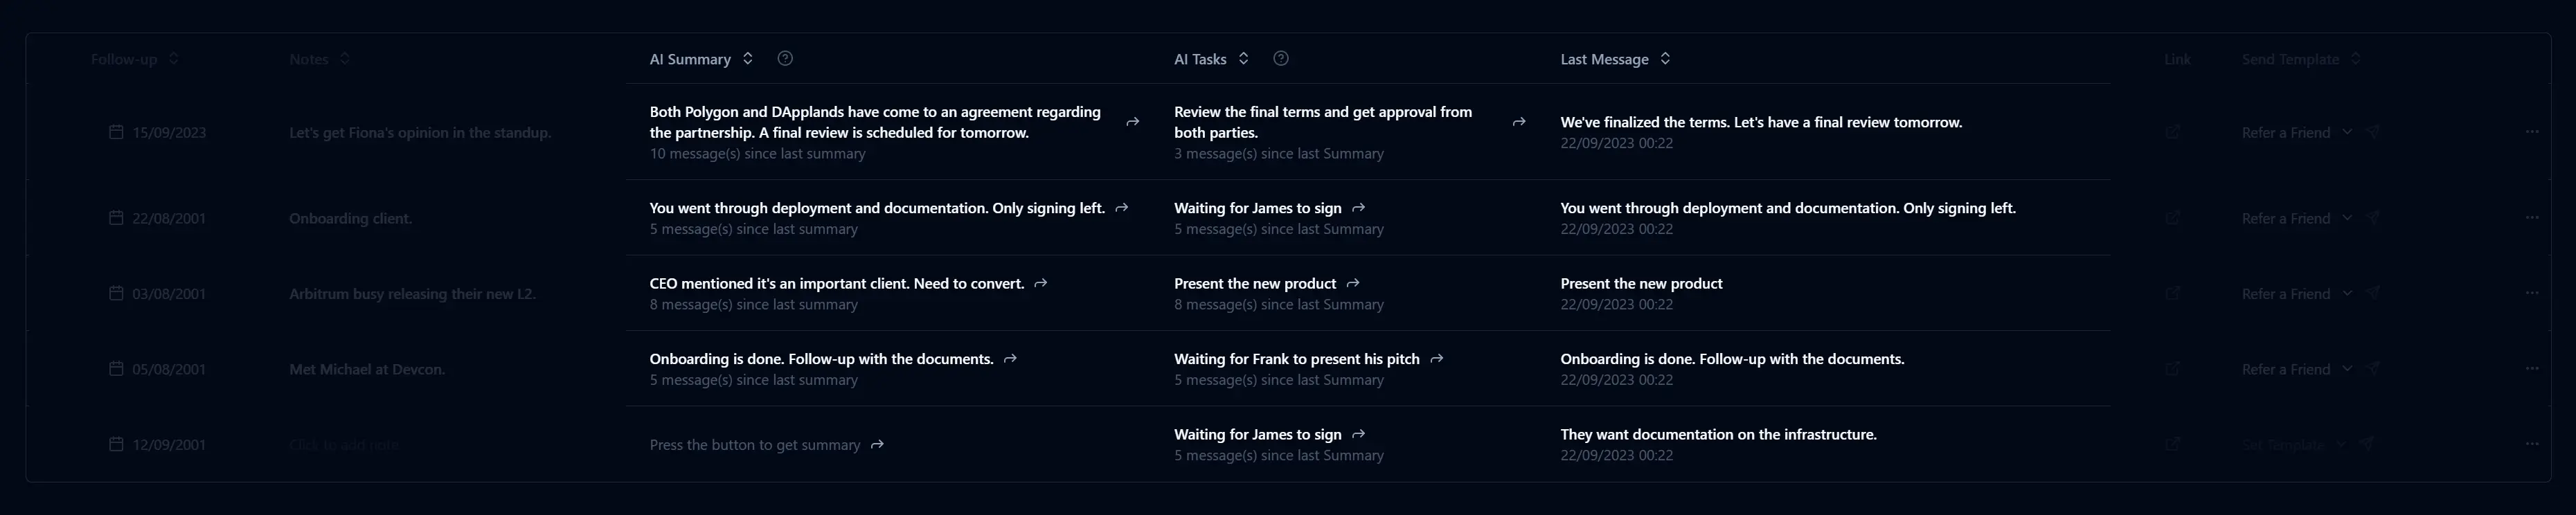This screenshot has width=2576, height=515.
Task: Sort the Follow-up column header
Action: (x=173, y=58)
